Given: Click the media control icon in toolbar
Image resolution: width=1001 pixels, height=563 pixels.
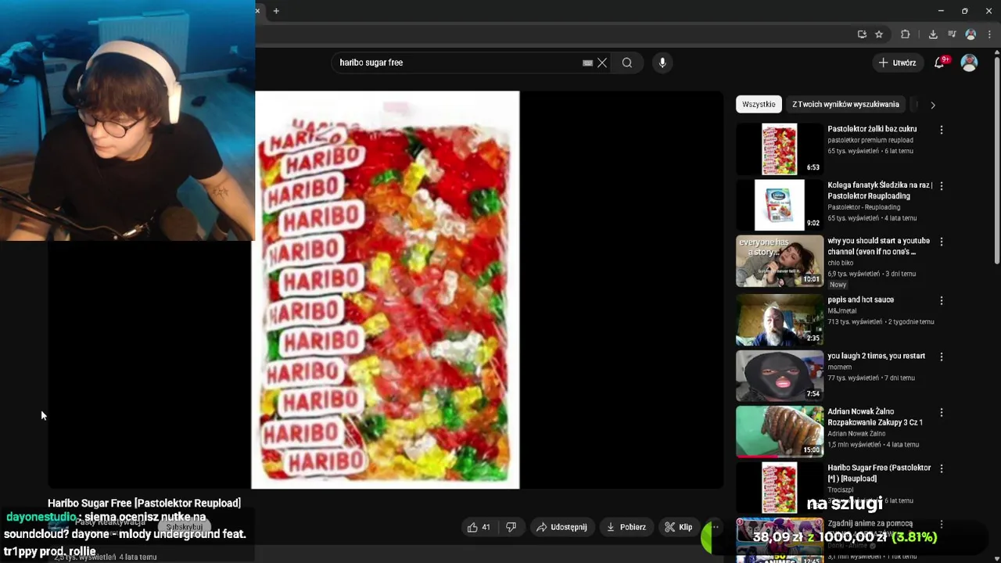Looking at the screenshot, I should pyautogui.click(x=952, y=34).
